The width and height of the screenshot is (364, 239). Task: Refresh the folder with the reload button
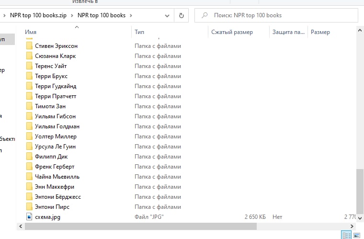click(182, 15)
